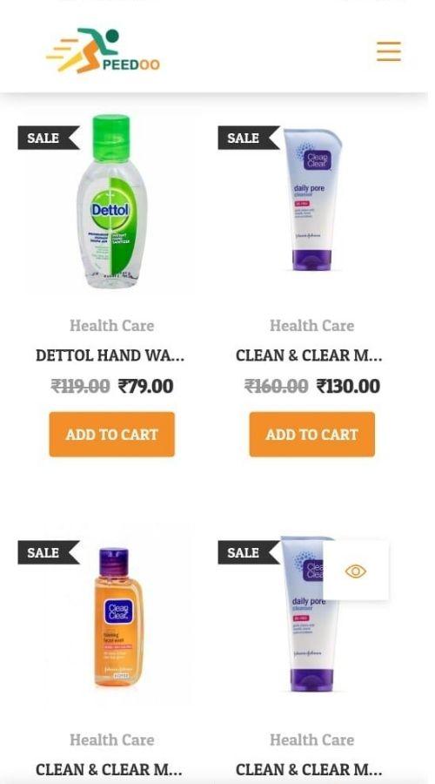The image size is (435, 784).
Task: Add Clean & Clear ₹130.00 item to cart
Action: click(x=311, y=434)
